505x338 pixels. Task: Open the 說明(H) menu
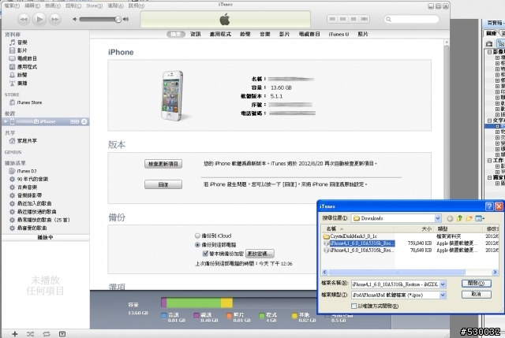click(x=137, y=6)
